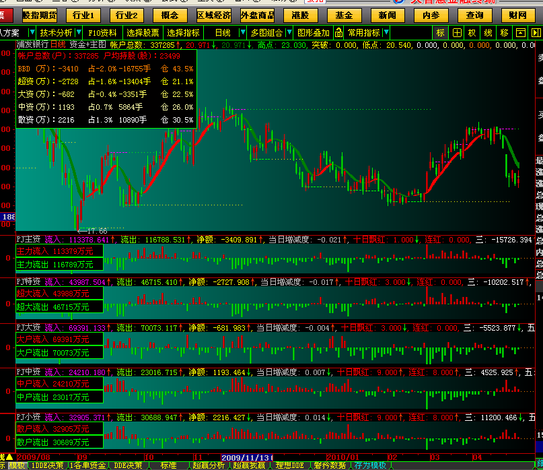
Task: Click the 2010/01 date on time axis
Action: click(343, 457)
